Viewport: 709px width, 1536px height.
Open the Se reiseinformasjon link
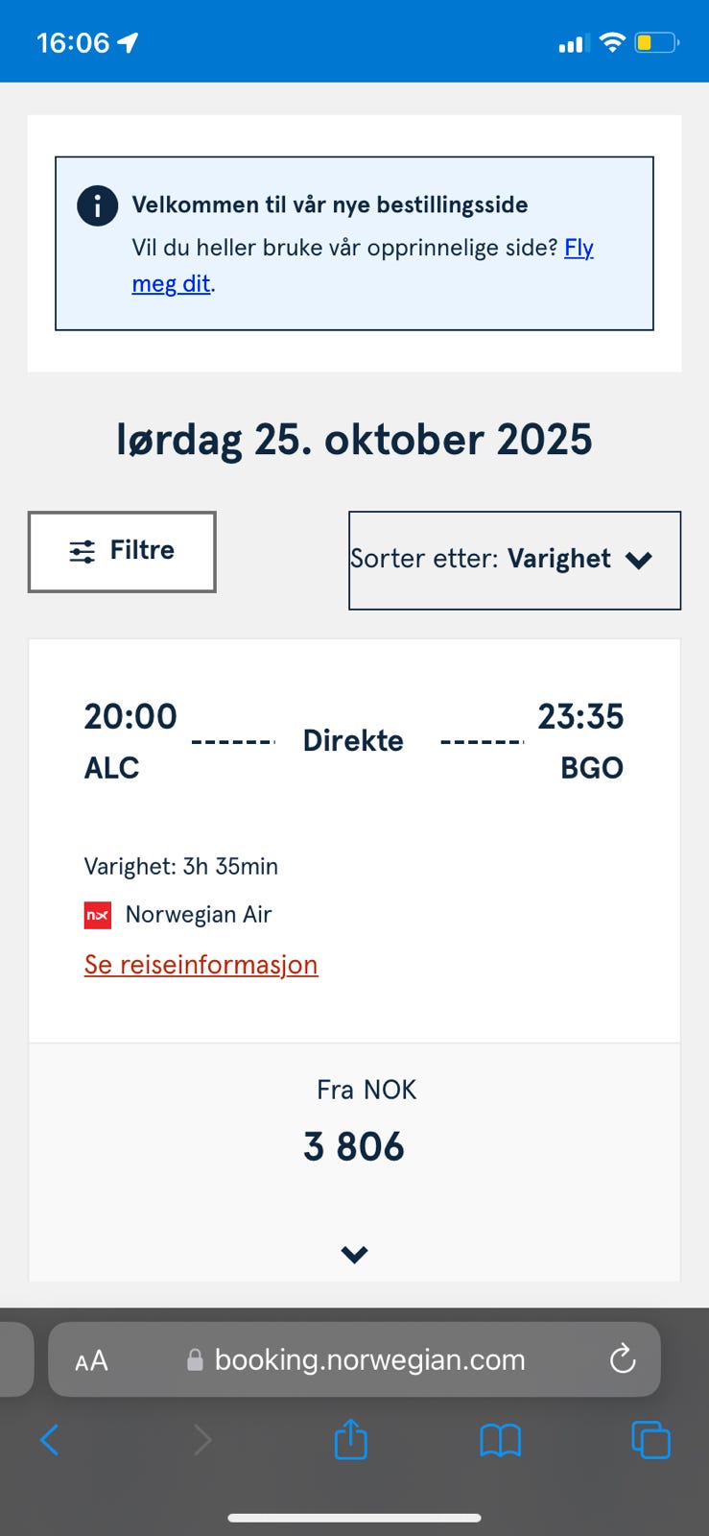[201, 965]
